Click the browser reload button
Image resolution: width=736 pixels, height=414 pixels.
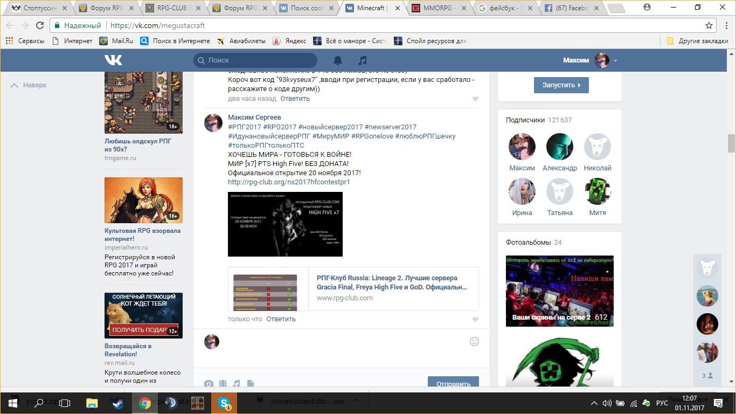tap(39, 25)
